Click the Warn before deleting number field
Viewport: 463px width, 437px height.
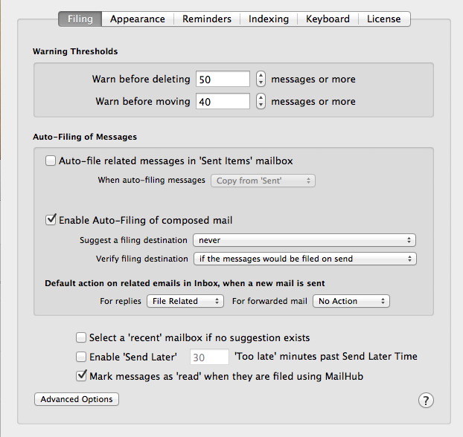click(223, 79)
